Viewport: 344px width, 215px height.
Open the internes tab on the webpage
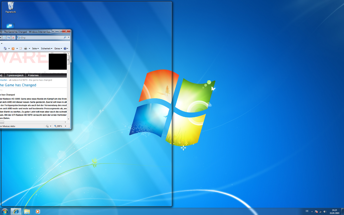[33, 75]
